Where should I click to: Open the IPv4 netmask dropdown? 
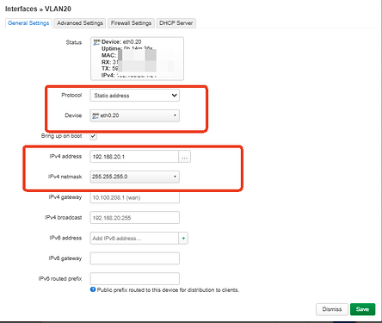point(135,177)
